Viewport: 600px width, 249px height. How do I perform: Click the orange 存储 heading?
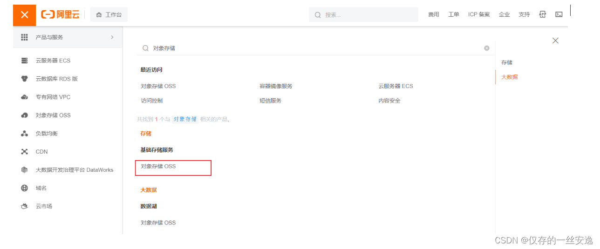[146, 134]
